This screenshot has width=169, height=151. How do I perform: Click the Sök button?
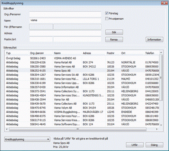114,32
